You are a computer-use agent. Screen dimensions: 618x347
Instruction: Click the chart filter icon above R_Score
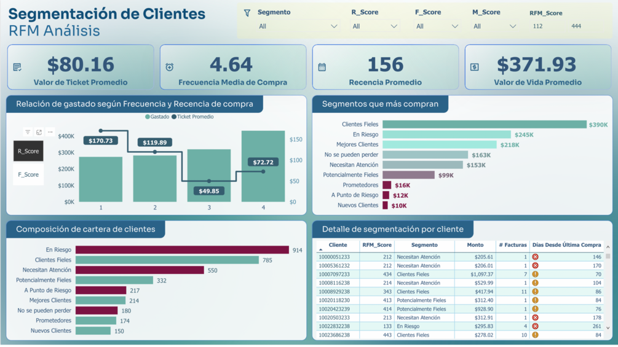click(28, 132)
